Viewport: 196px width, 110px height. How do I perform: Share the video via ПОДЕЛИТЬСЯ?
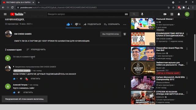pos(92,24)
